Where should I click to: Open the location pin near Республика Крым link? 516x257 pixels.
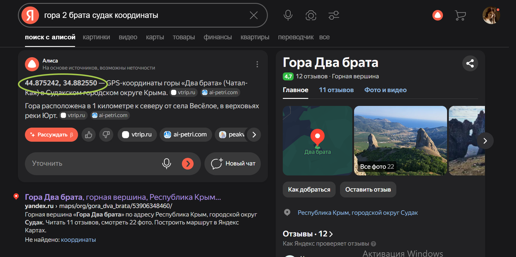[x=287, y=212]
